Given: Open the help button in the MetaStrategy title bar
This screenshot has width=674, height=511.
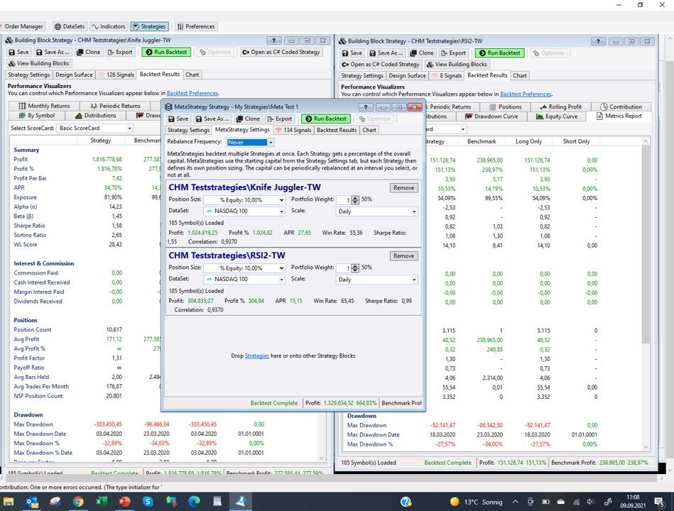Looking at the screenshot, I should pos(366,107).
